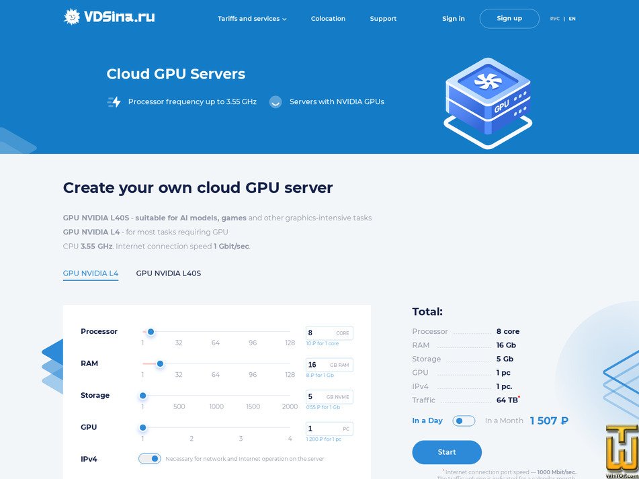This screenshot has width=639, height=479.
Task: Click the Start button
Action: click(447, 452)
